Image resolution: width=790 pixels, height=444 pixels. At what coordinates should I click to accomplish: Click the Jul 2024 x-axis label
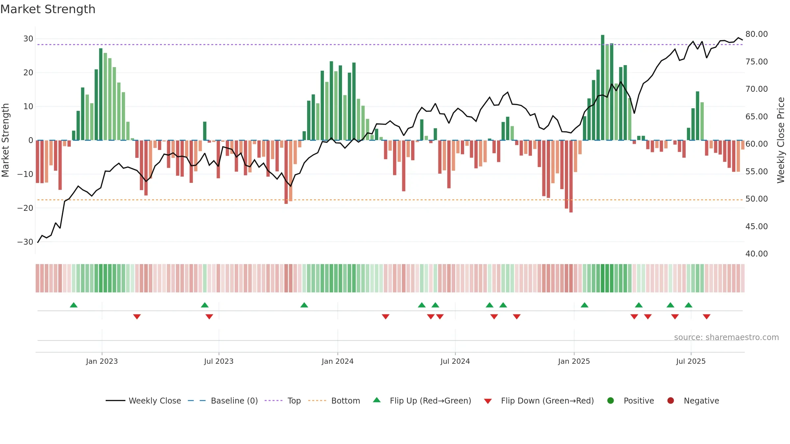click(x=455, y=361)
